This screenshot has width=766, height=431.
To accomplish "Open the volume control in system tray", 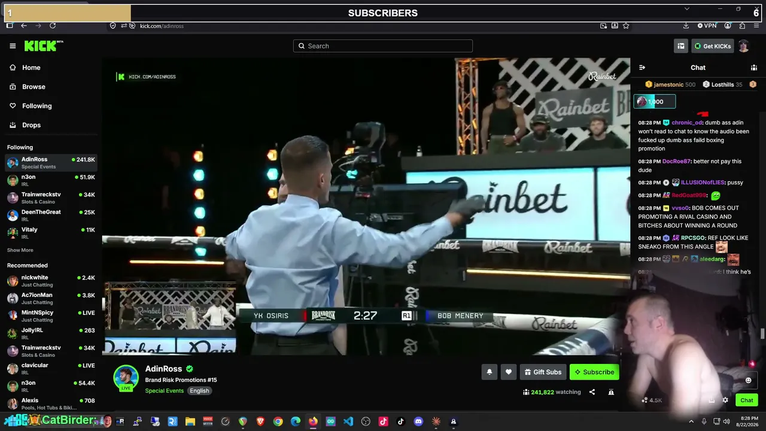I will [727, 421].
